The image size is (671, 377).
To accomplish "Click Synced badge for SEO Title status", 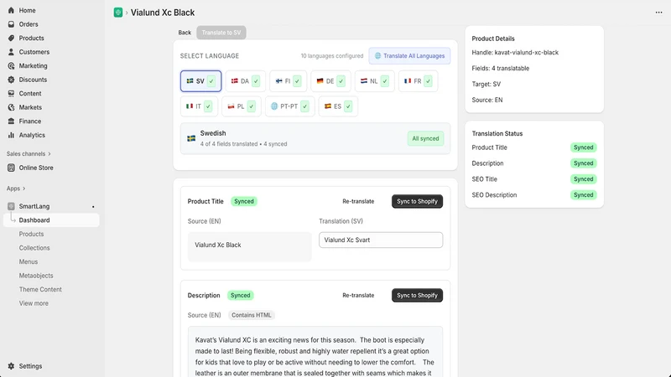I will 583,179.
